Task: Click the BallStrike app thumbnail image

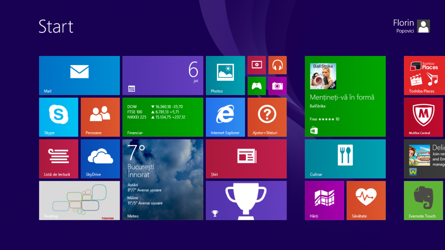Action: (323, 76)
